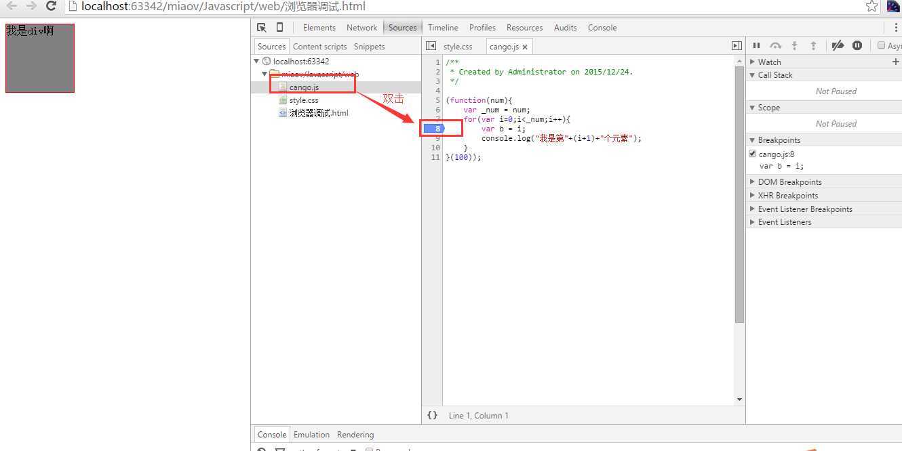Toggle the device mode phone icon
Screen dimensions: 902x451
(x=279, y=28)
